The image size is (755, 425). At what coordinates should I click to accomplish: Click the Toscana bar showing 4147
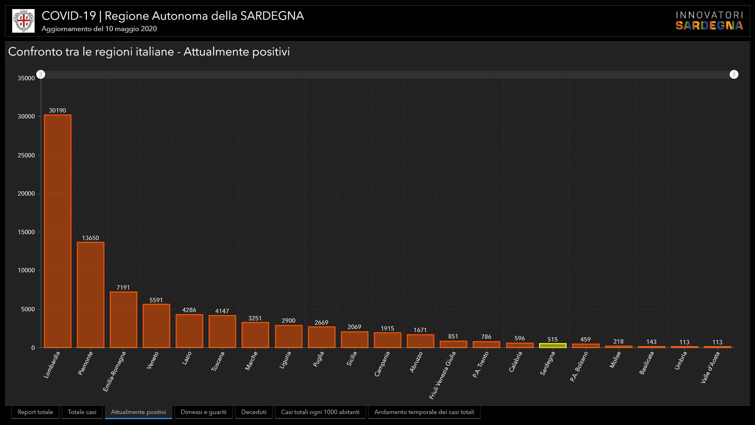[222, 331]
